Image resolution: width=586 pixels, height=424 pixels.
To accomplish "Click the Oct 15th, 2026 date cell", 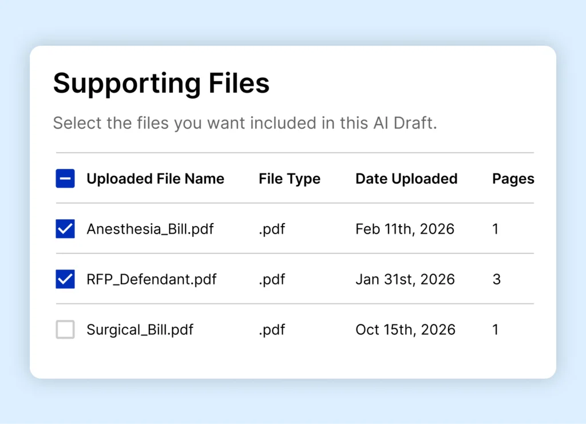I will click(x=405, y=330).
